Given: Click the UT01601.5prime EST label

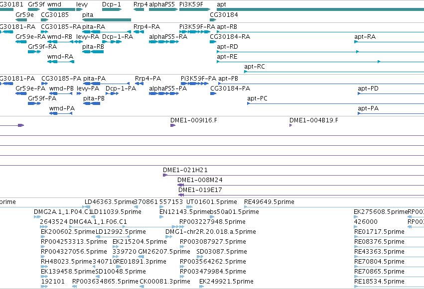Looking at the screenshot, I should 211,202.
